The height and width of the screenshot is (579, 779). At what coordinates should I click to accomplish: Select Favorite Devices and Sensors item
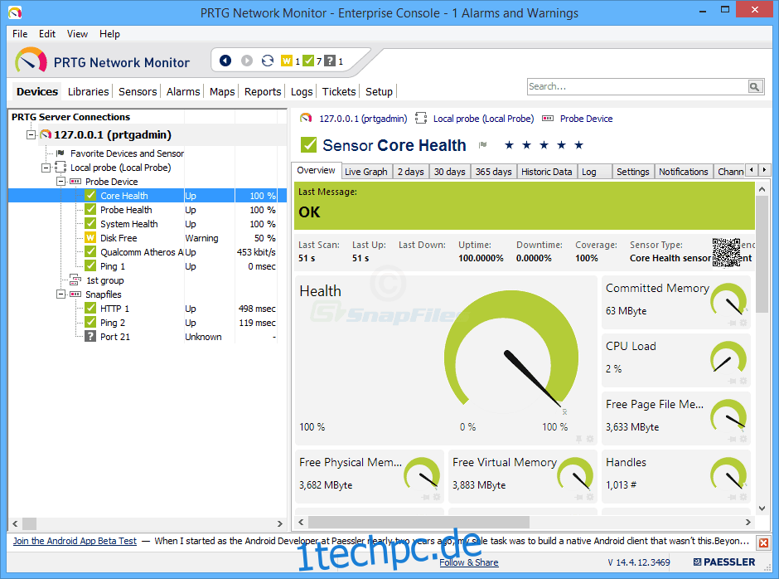click(x=127, y=153)
